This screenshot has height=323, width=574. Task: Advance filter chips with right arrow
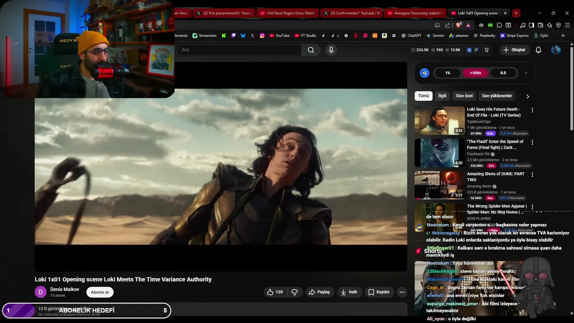pyautogui.click(x=527, y=96)
